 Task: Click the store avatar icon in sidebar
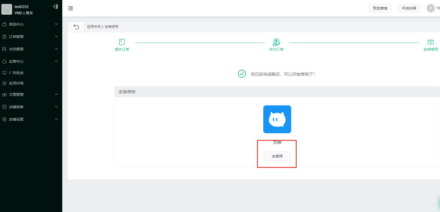point(7,10)
